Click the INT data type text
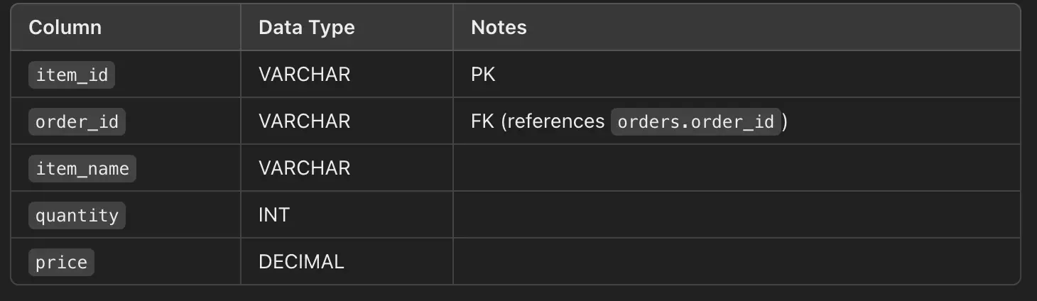Screen dimensions: 1037x301 [x=273, y=215]
